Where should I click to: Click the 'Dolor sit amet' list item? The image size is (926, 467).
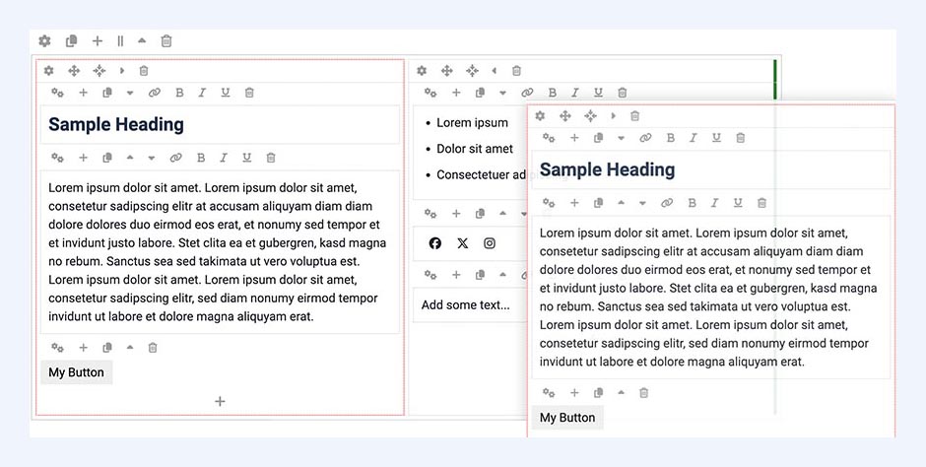(475, 149)
